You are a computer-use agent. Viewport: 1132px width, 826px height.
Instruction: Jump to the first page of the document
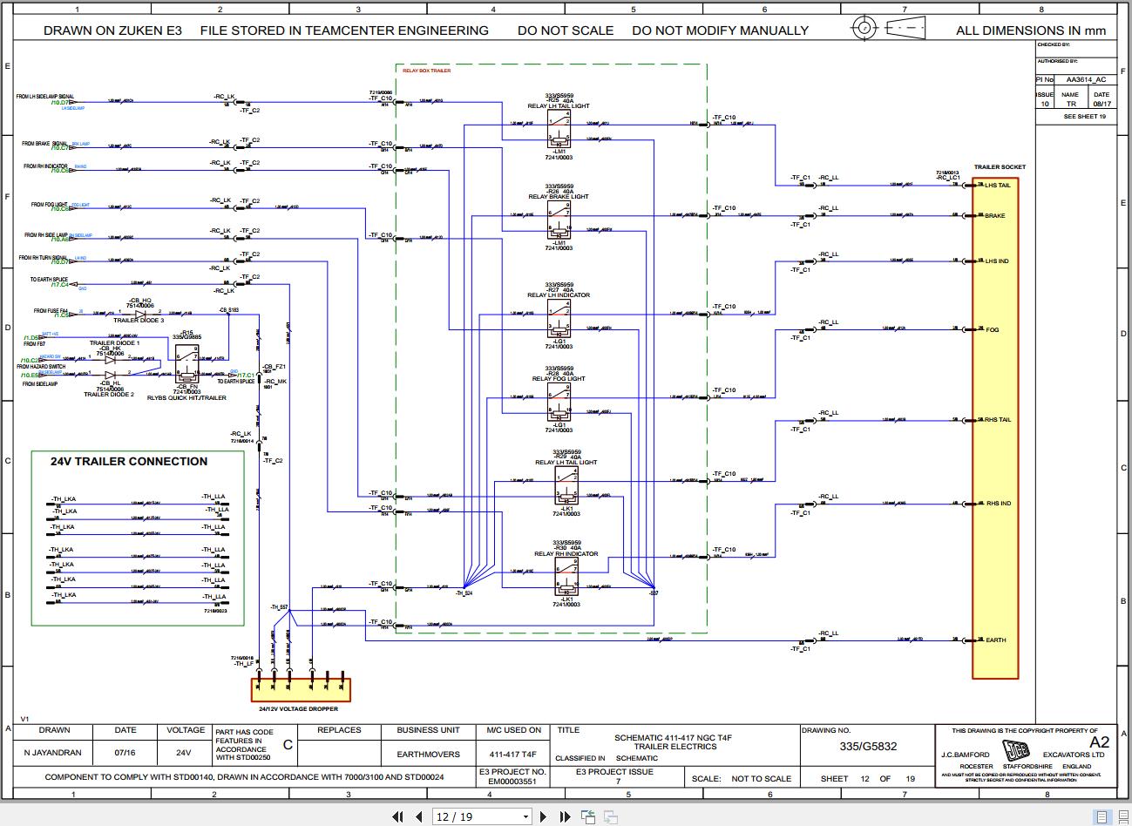pyautogui.click(x=398, y=816)
